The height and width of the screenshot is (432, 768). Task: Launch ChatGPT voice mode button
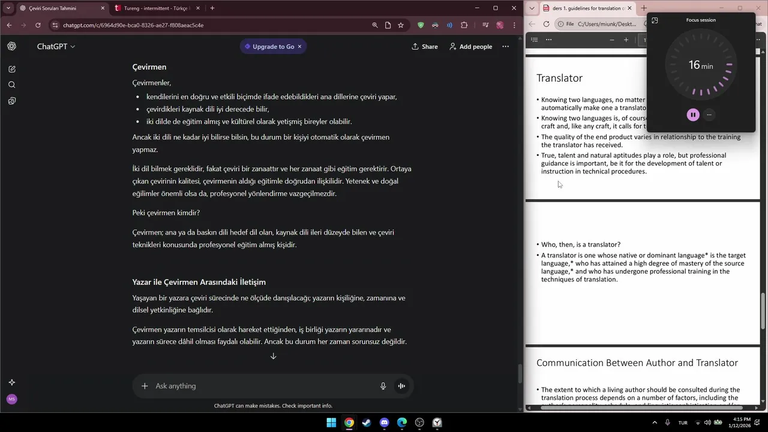tap(401, 386)
